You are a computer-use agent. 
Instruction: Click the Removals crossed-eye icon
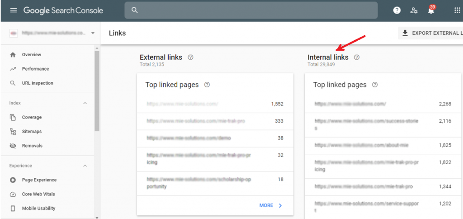coord(13,146)
